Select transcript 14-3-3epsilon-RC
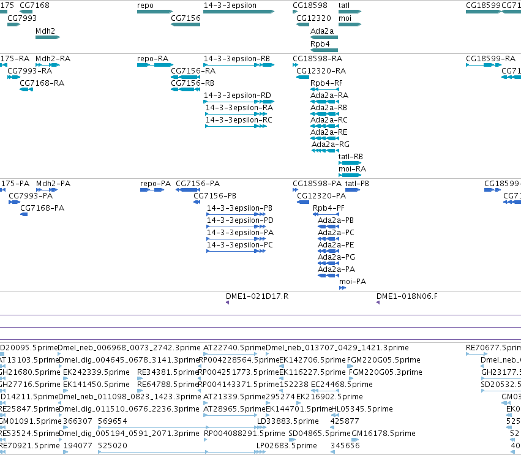 236,126
